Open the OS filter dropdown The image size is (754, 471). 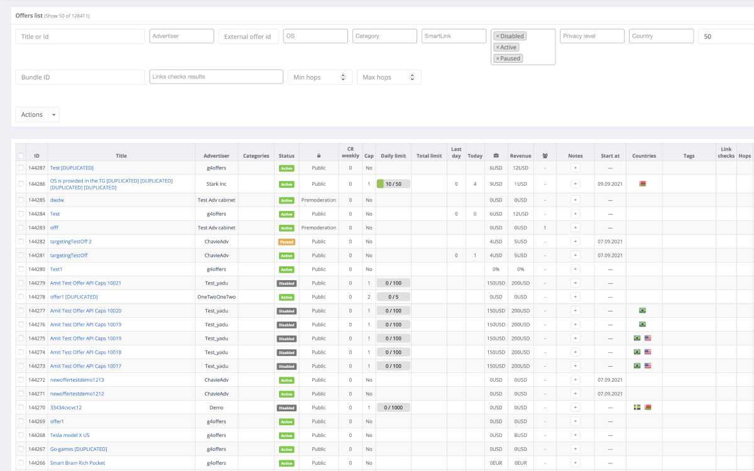click(x=315, y=36)
